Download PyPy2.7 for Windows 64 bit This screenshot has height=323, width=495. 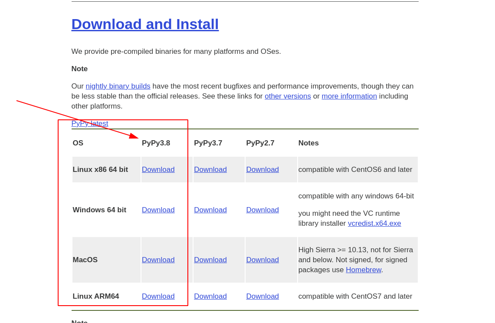tap(262, 210)
